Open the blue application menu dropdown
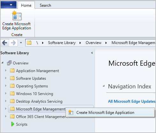Viewport: 156px width, 133px height. 9,5
